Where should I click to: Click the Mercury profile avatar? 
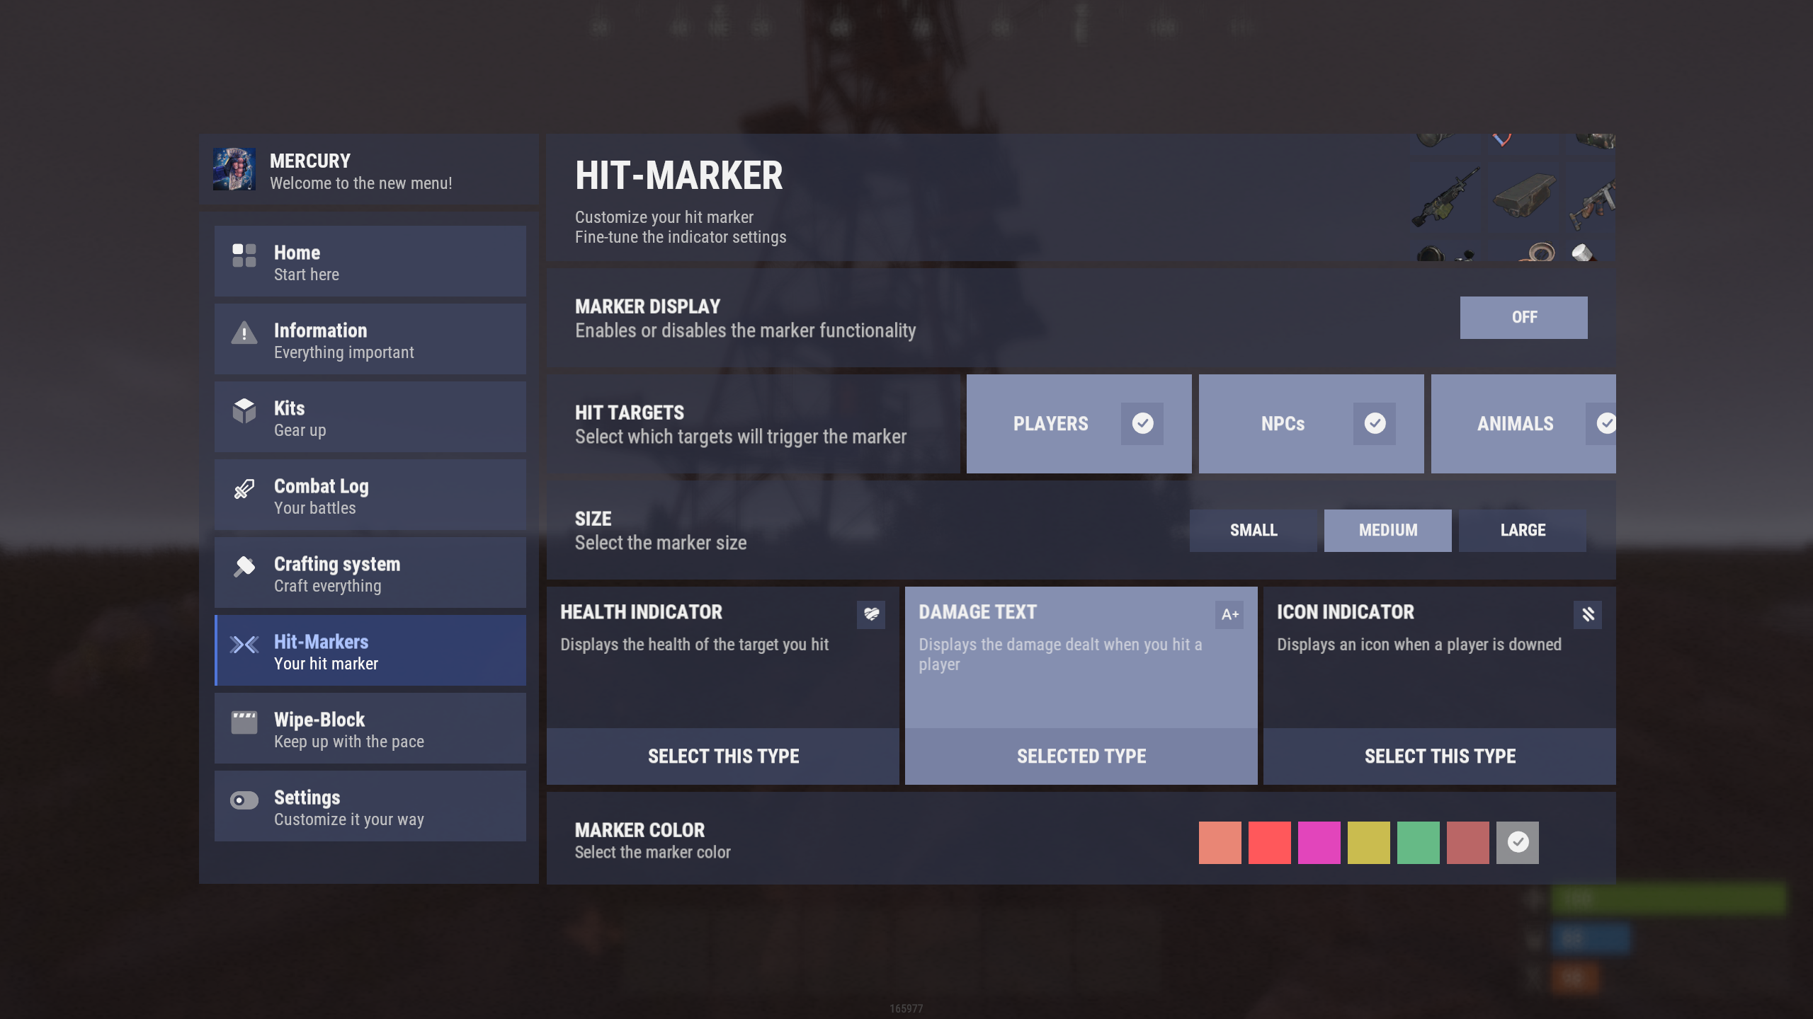click(234, 169)
